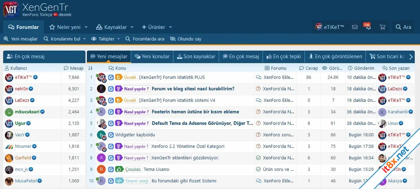420x189 pixels.
Task: Switch to Son kaynaklar tab
Action: pos(196,56)
